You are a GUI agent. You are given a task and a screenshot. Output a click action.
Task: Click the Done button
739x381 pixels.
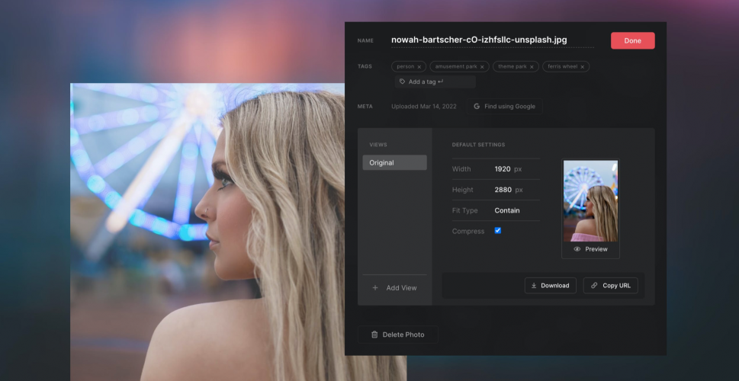632,40
